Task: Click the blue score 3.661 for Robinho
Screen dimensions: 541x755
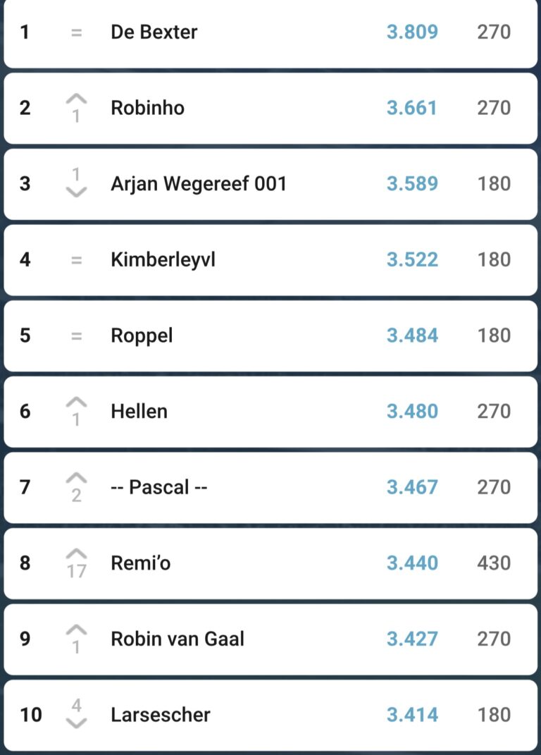Action: 412,108
